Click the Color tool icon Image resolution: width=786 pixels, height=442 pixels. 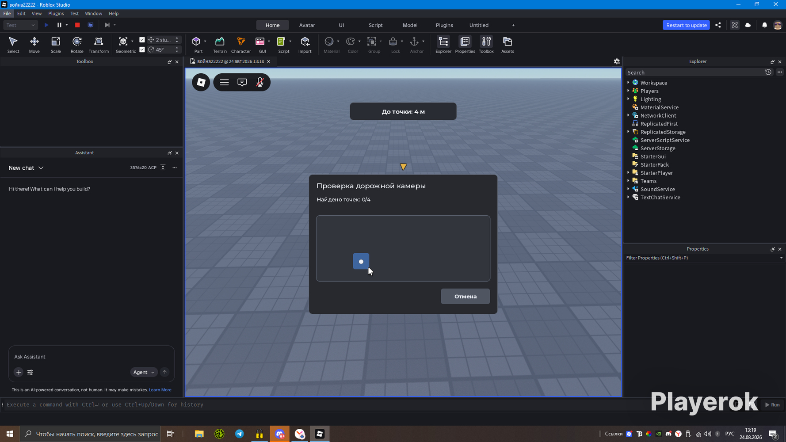coord(351,42)
